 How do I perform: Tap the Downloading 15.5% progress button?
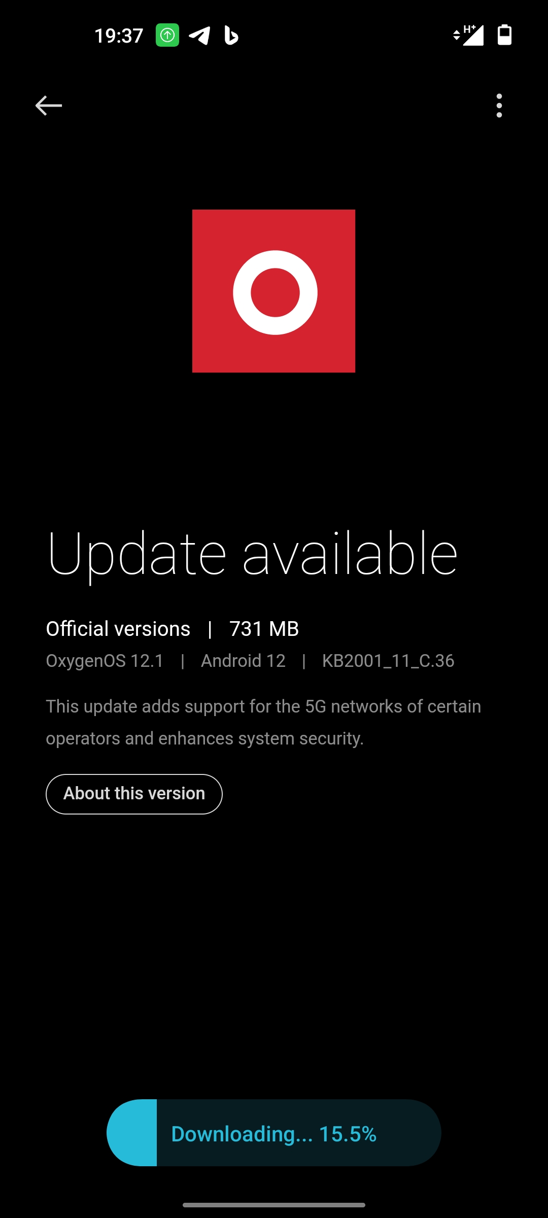pos(274,1133)
